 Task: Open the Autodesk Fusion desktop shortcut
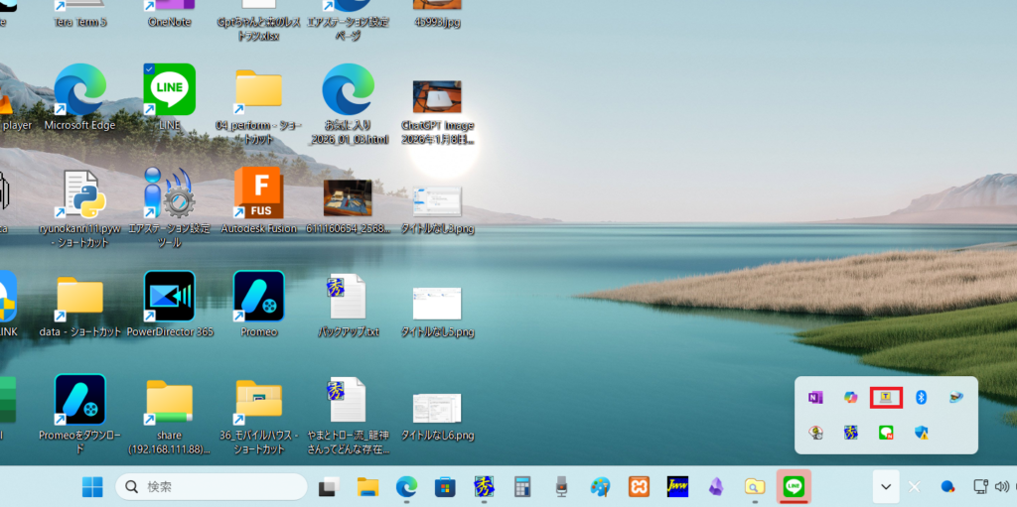point(258,193)
